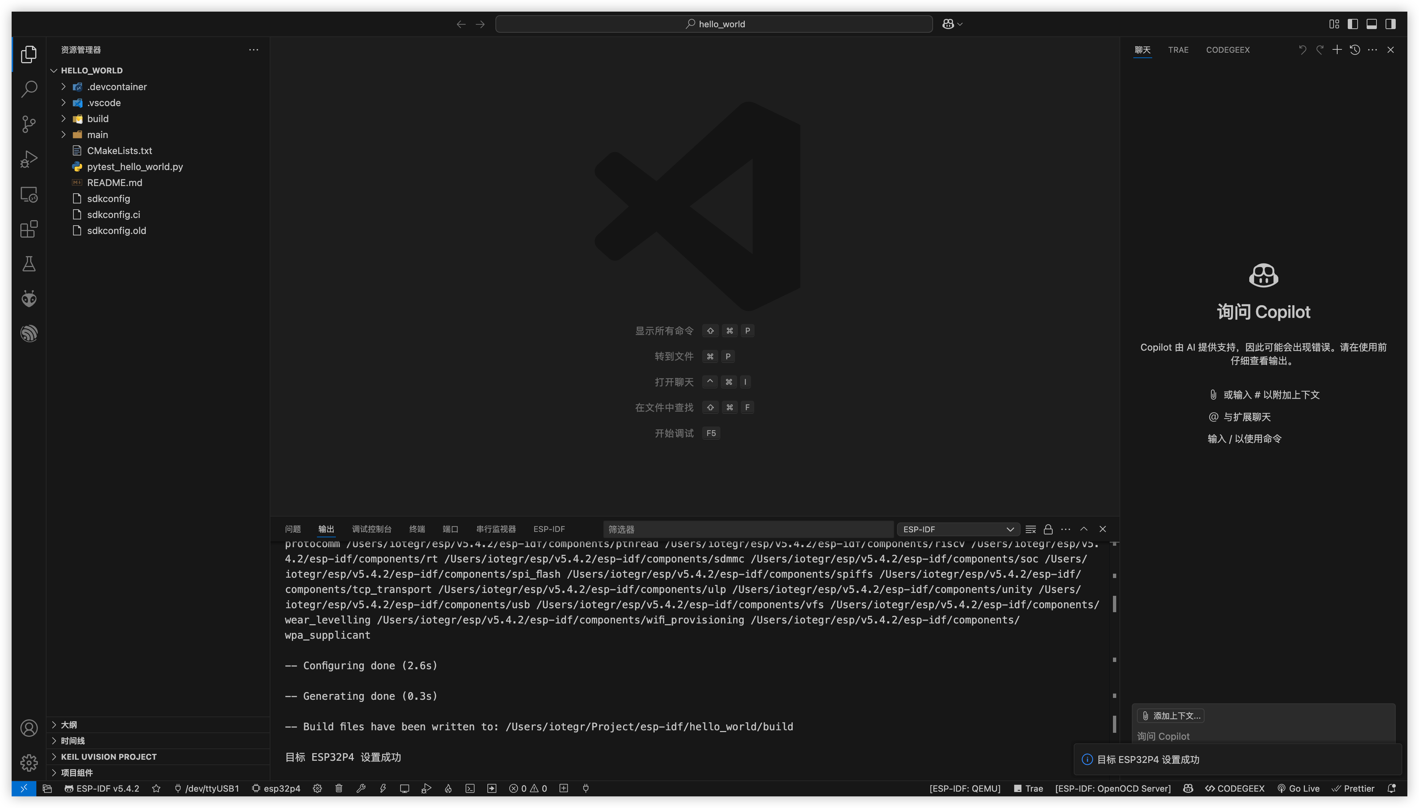The height and width of the screenshot is (808, 1419).
Task: Switch to the 串行监视器 panel tab
Action: click(496, 529)
